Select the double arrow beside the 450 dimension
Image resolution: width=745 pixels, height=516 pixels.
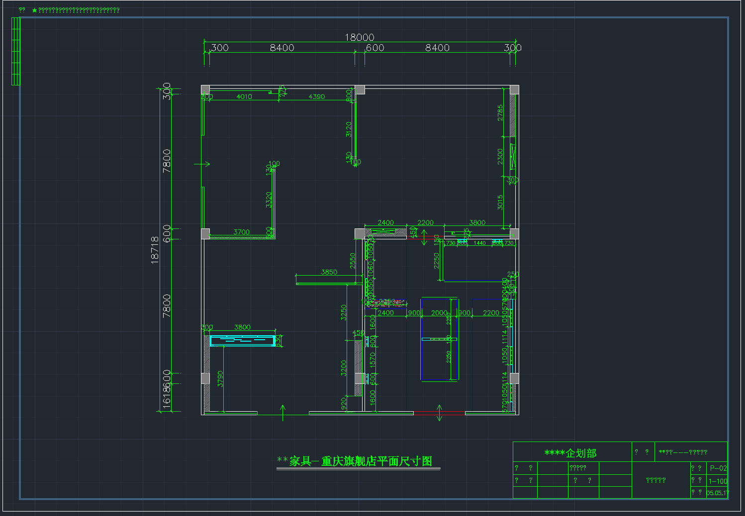click(424, 237)
